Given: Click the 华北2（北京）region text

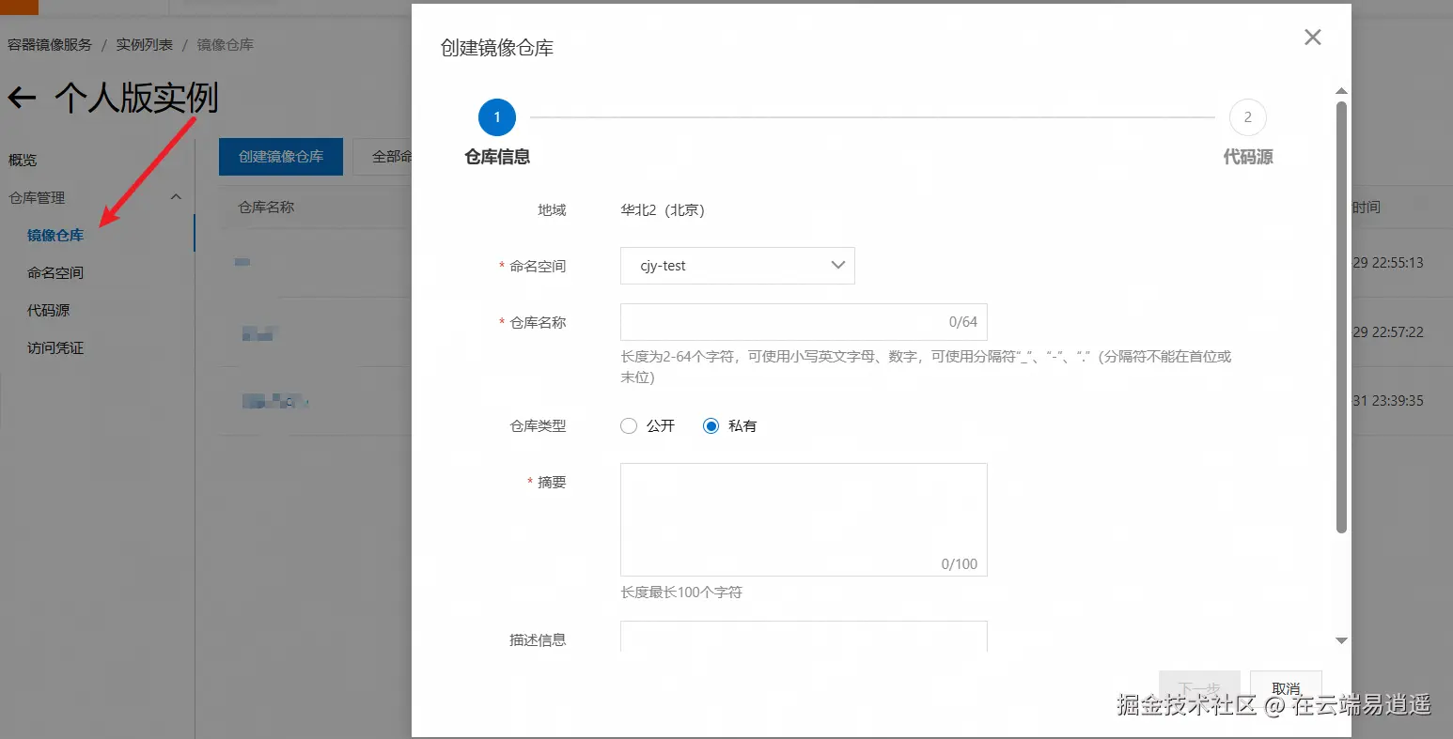Looking at the screenshot, I should pos(663,210).
